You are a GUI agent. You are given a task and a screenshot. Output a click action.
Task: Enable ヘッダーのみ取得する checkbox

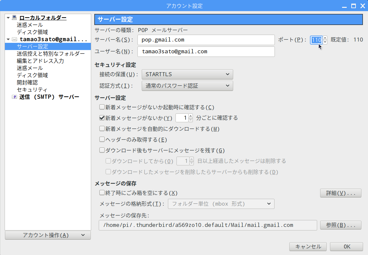[102, 139]
